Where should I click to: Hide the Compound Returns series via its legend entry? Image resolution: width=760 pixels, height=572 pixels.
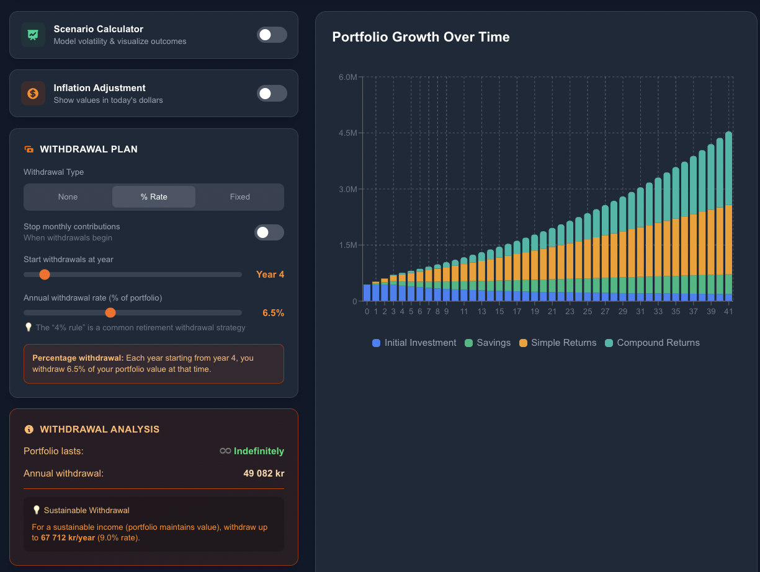[x=652, y=343]
